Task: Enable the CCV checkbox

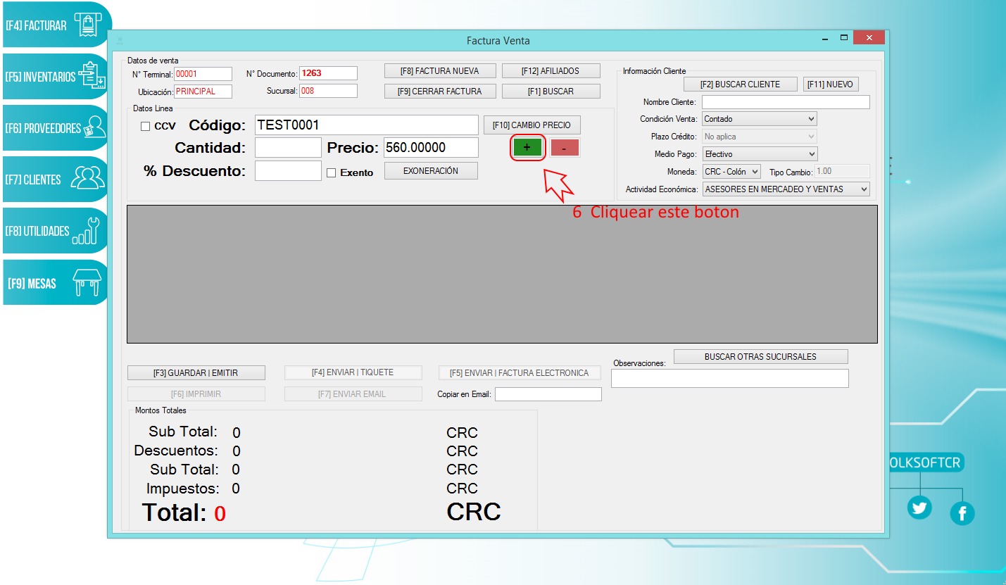Action: [146, 127]
